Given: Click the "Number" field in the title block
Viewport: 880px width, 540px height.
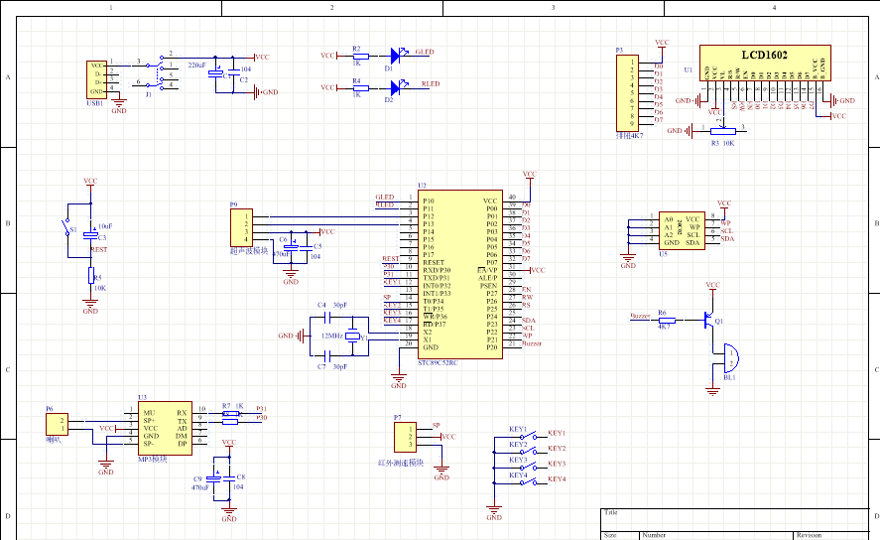Looking at the screenshot, I should 654,535.
